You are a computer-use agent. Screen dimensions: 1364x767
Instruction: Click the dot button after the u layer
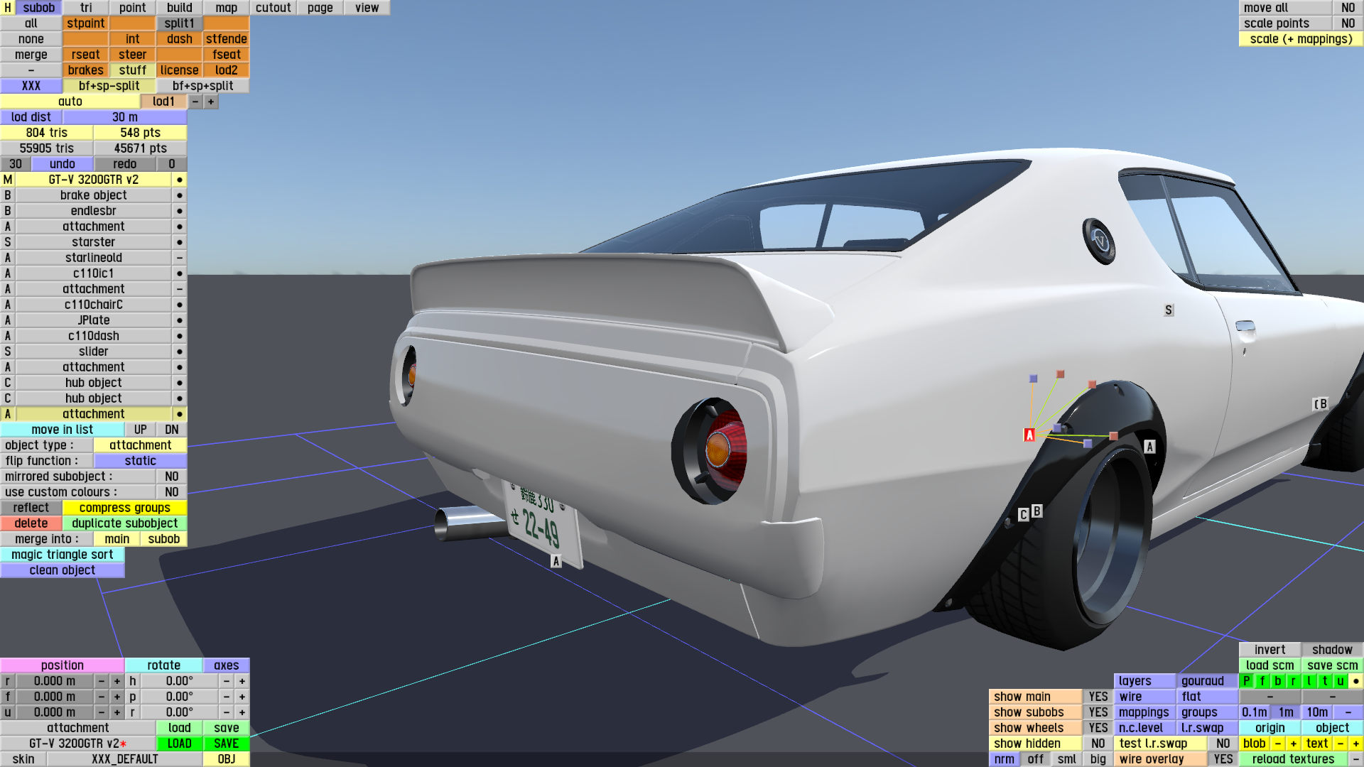[1355, 681]
